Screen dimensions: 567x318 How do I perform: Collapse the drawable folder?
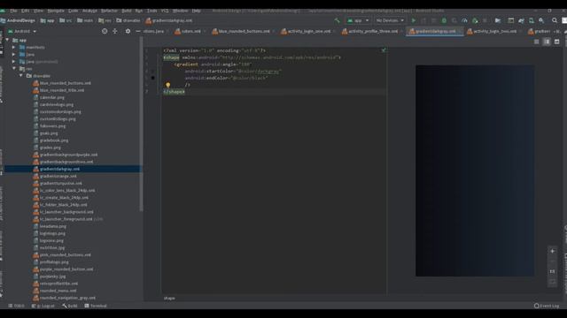click(x=21, y=76)
